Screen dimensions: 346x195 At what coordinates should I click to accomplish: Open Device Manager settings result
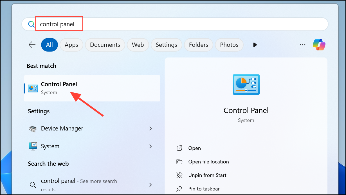[x=92, y=128]
